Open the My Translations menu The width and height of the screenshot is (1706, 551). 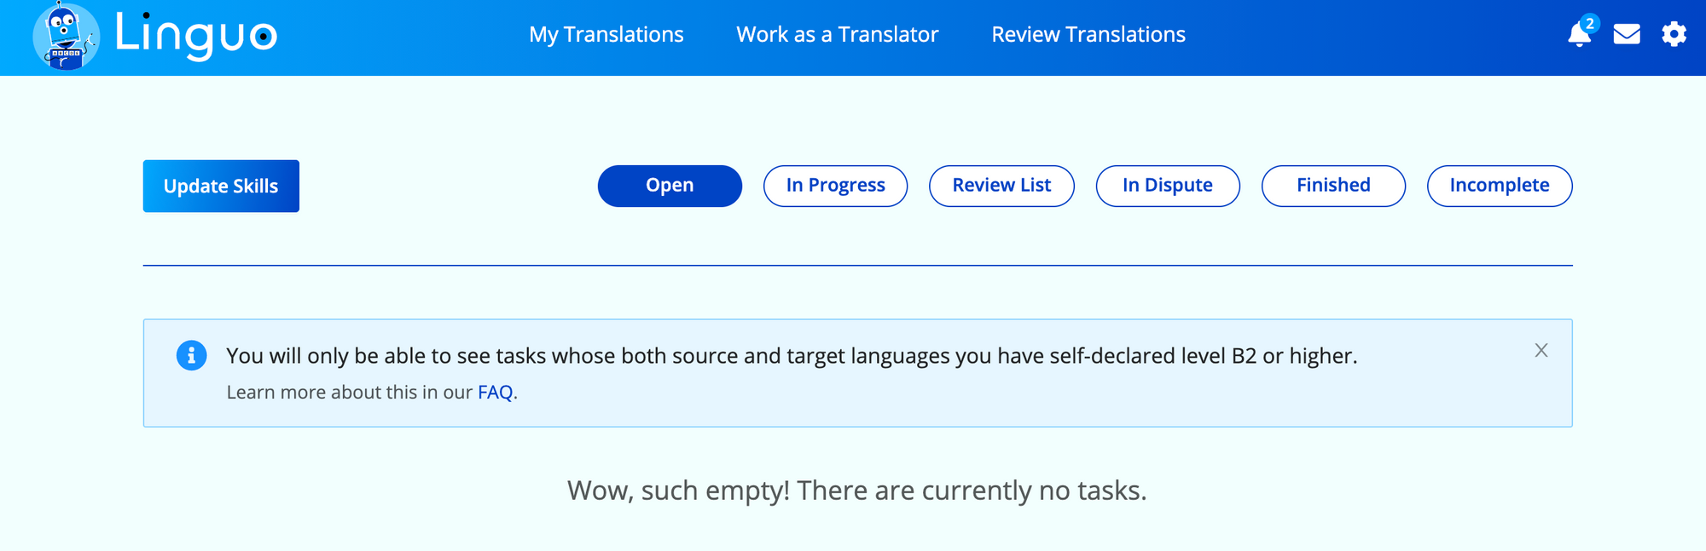(606, 34)
